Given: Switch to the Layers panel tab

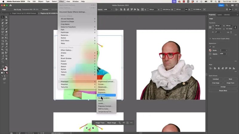Looking at the screenshot, I should click(220, 15).
